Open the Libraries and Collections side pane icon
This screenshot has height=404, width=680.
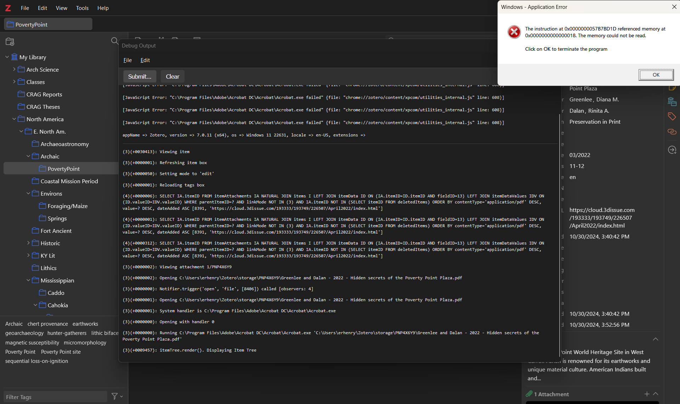click(672, 102)
